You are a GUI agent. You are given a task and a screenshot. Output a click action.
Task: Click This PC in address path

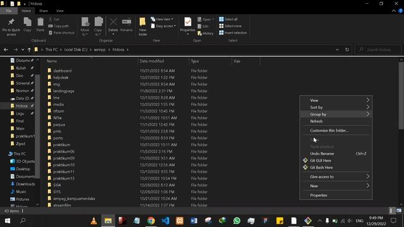pos(51,49)
